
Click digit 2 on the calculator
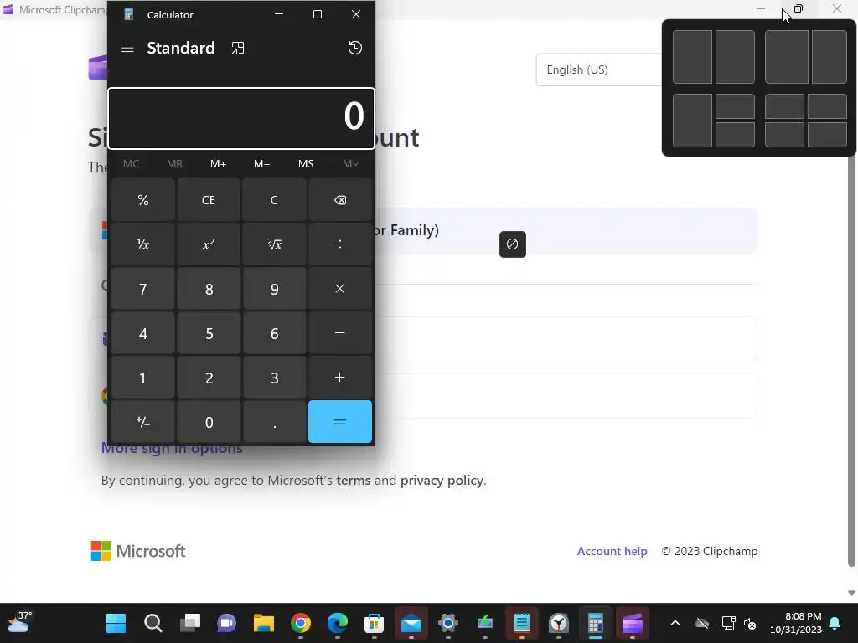pyautogui.click(x=209, y=378)
